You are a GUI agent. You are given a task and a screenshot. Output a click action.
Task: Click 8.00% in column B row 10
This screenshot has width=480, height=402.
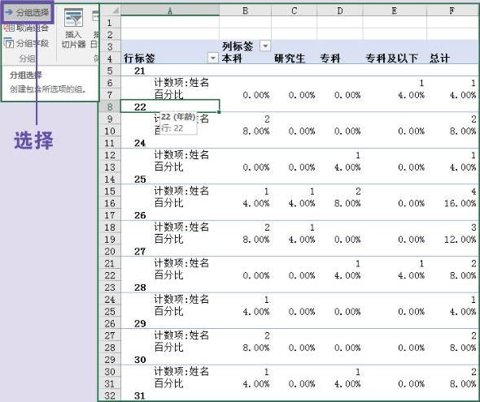(x=256, y=131)
